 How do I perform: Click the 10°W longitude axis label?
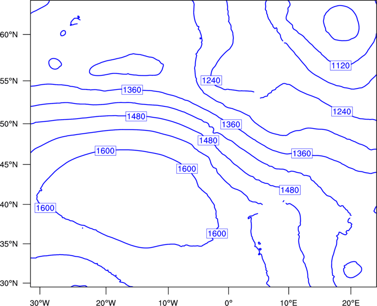[168, 303]
